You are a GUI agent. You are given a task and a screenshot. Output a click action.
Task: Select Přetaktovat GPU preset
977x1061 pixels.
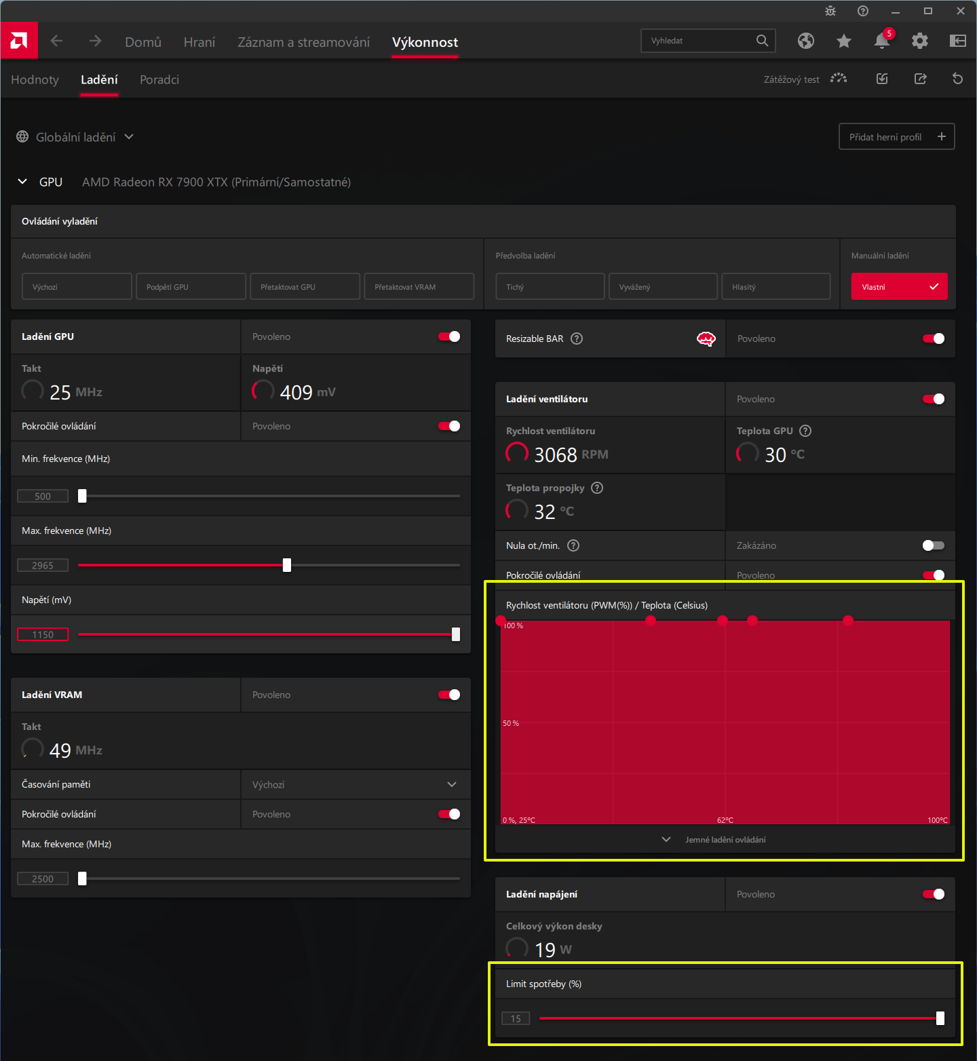[x=305, y=286]
